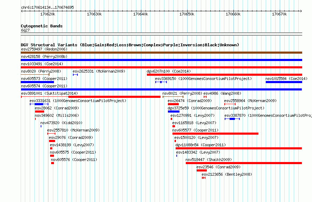Click the esv28062 (Conrad2009) label

click(x=57, y=108)
